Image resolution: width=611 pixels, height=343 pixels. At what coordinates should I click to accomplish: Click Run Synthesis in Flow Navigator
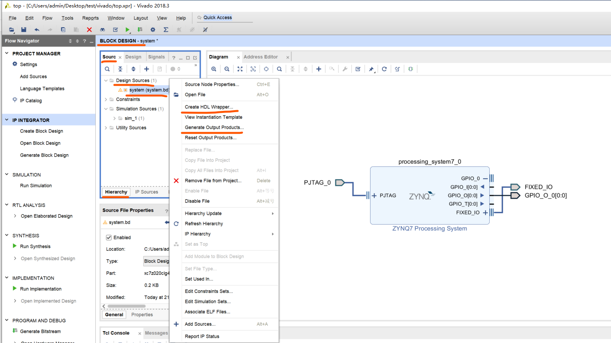pyautogui.click(x=35, y=247)
